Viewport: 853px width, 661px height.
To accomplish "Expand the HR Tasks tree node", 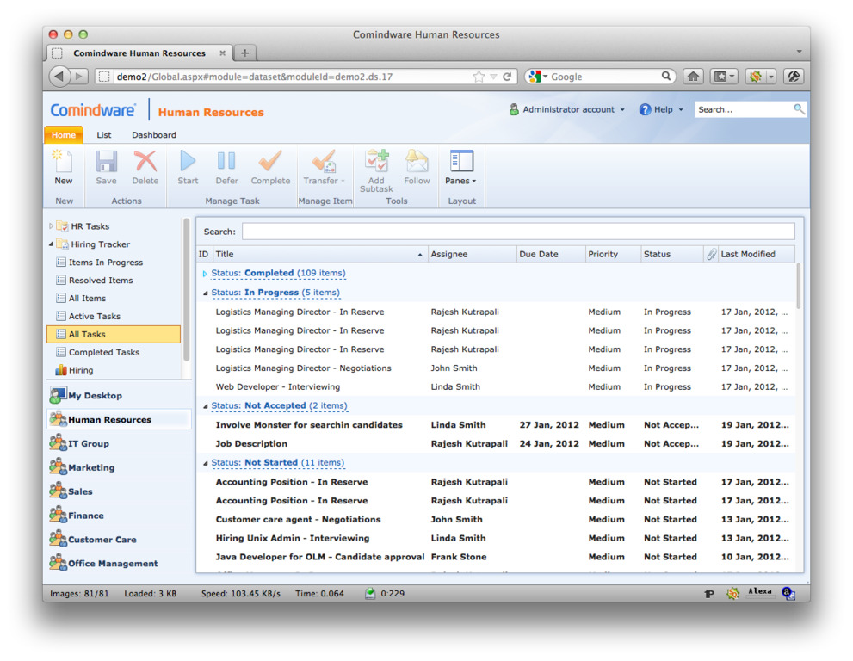I will (x=51, y=225).
